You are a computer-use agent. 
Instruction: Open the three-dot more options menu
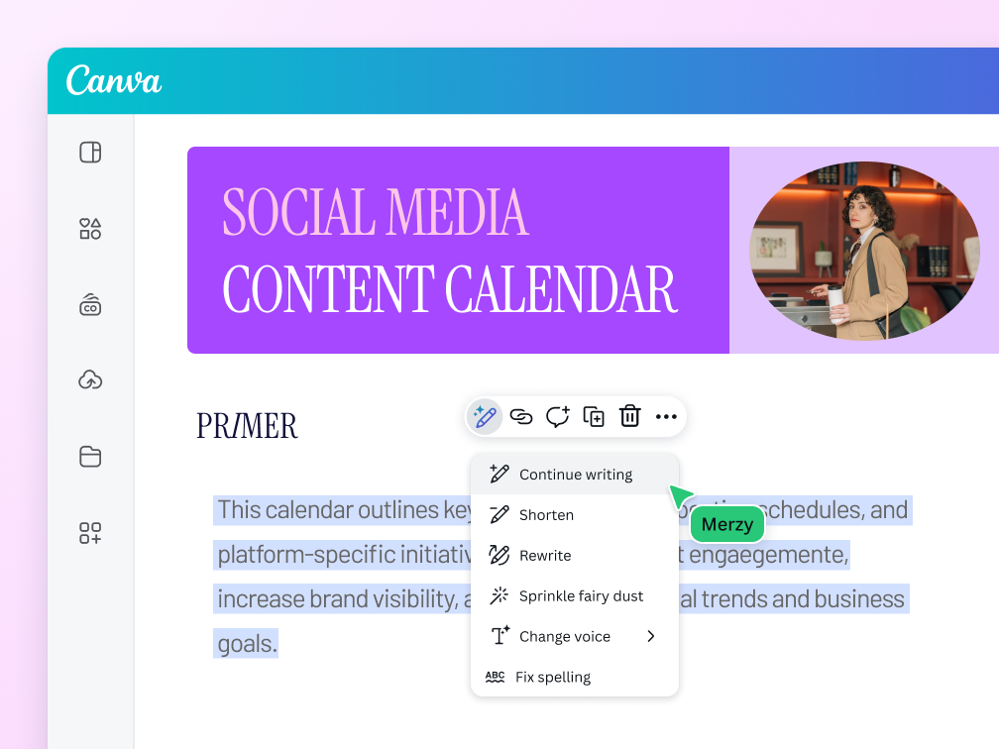click(x=666, y=416)
